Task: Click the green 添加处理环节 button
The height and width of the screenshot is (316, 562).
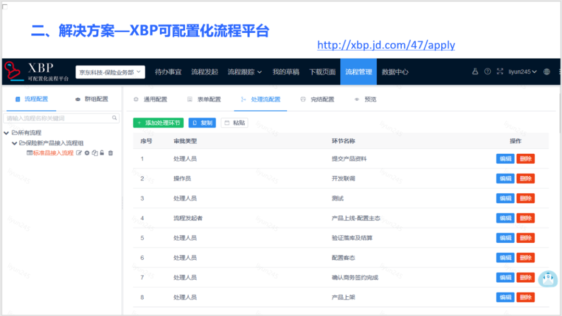Action: (158, 123)
